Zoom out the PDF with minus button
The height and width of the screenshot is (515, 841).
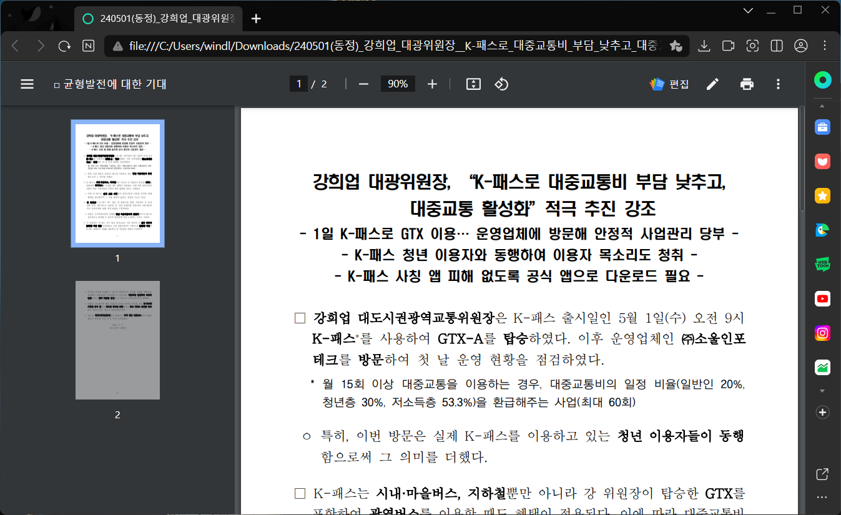point(363,84)
